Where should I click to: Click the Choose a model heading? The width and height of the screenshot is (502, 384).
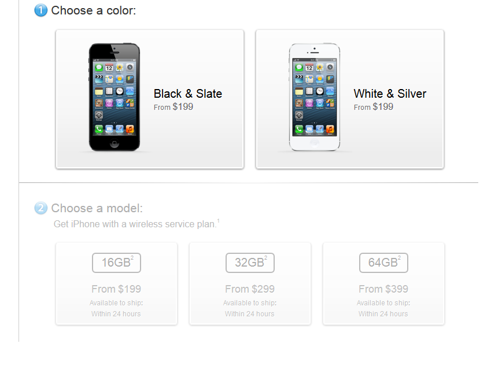pyautogui.click(x=97, y=208)
